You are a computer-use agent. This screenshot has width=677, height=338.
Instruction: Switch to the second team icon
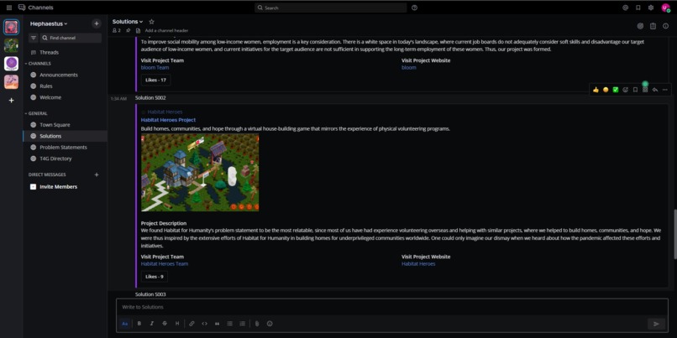pyautogui.click(x=11, y=45)
